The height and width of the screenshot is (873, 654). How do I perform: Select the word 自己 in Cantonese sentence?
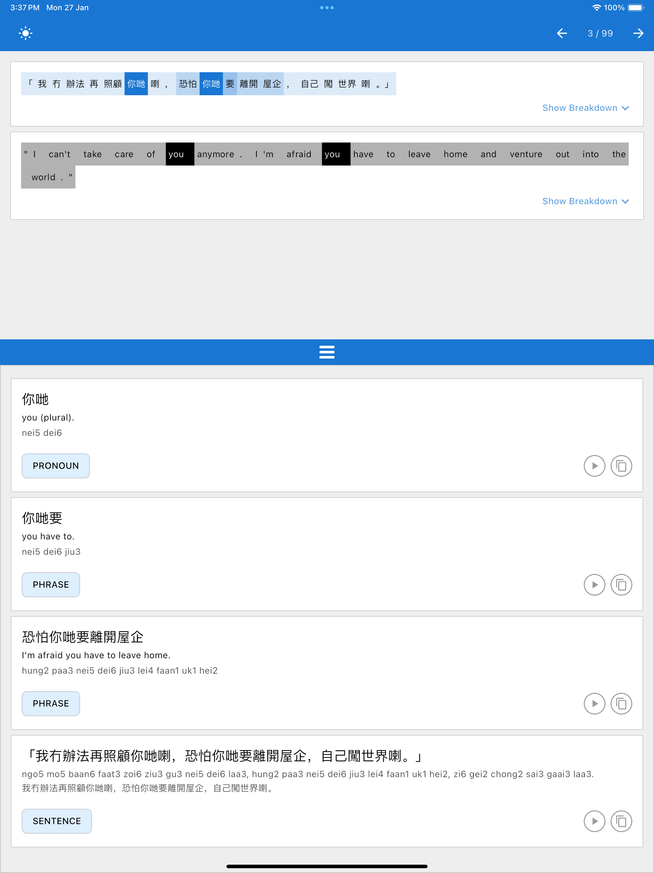click(x=310, y=84)
